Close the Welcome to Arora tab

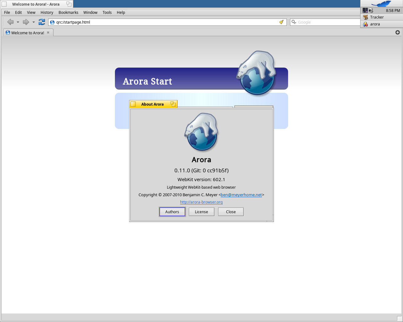coord(48,32)
